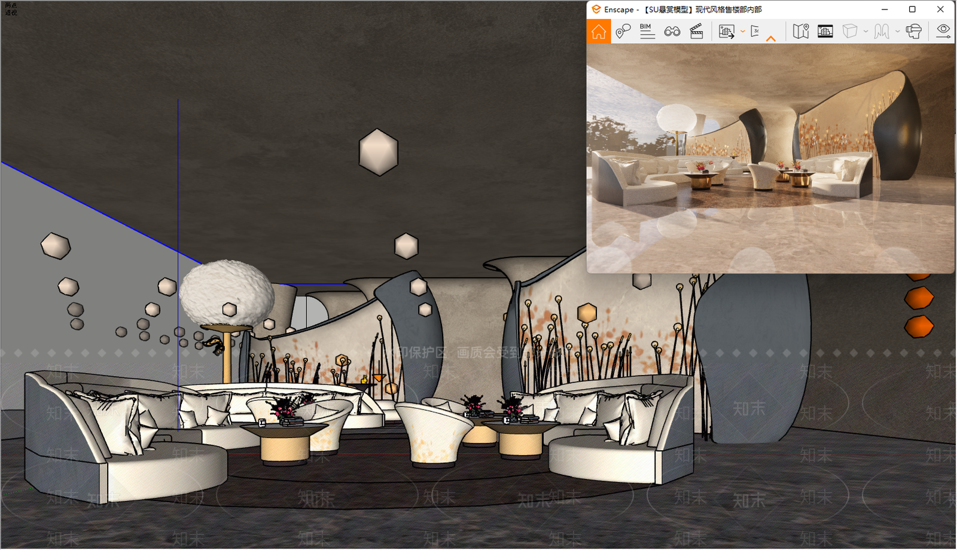Open the BIM information panel
Screen dimensions: 957x550
click(x=647, y=31)
